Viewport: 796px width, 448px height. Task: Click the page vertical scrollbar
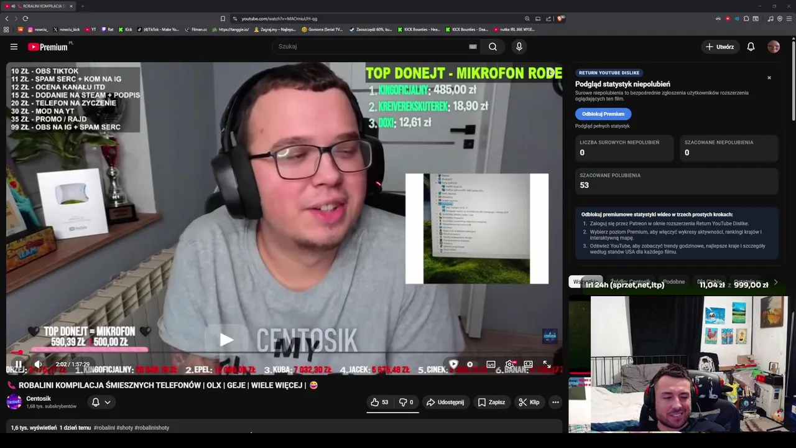[x=794, y=81]
